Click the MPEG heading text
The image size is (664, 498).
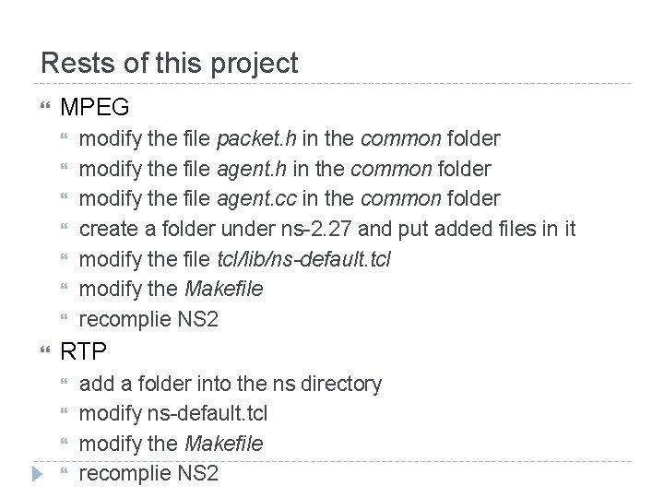(95, 107)
